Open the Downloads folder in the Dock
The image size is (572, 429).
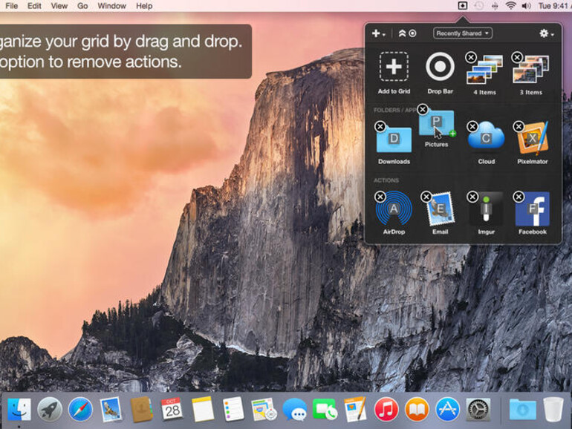click(522, 409)
